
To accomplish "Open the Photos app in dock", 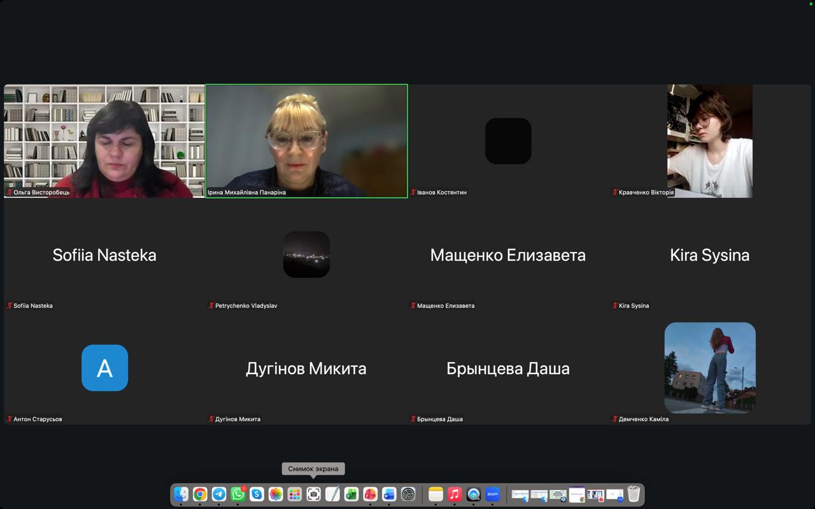I will (276, 494).
